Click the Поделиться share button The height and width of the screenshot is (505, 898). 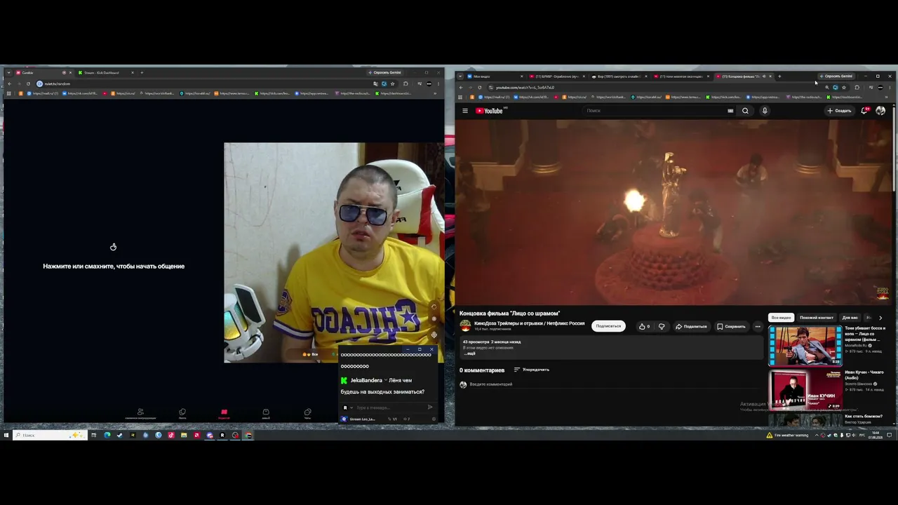point(691,326)
